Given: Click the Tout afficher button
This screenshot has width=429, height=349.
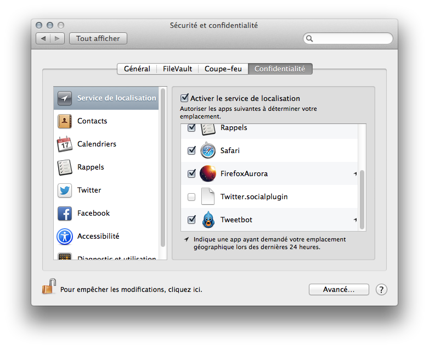Looking at the screenshot, I should click(98, 38).
